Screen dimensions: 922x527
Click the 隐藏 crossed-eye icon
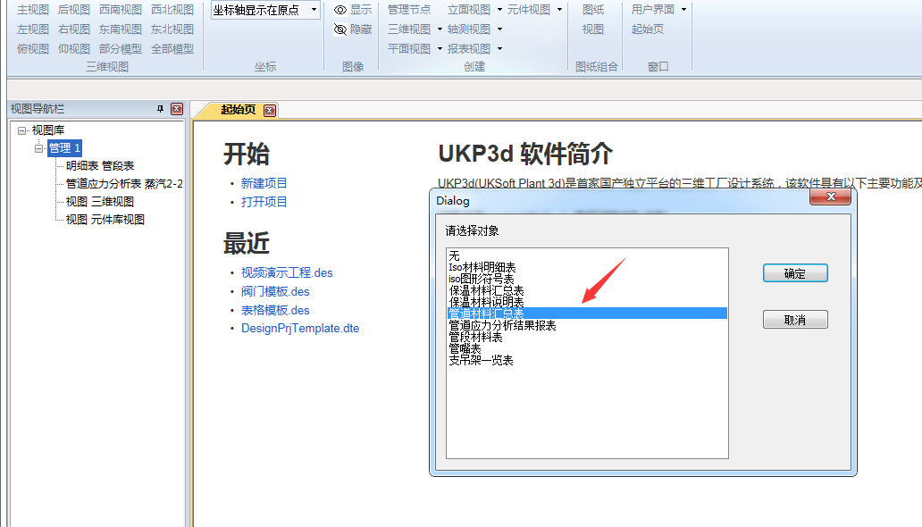point(339,29)
